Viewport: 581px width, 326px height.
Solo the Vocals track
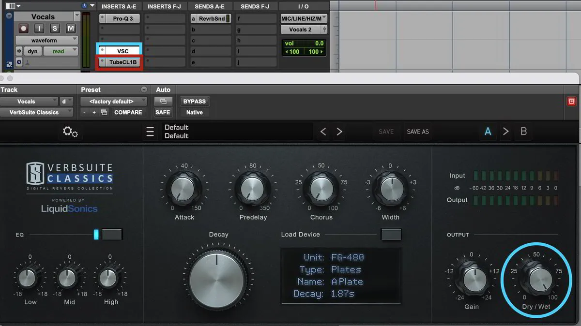coord(55,28)
